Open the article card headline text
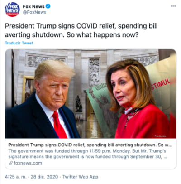This screenshot has height=184, width=181. coord(90,145)
